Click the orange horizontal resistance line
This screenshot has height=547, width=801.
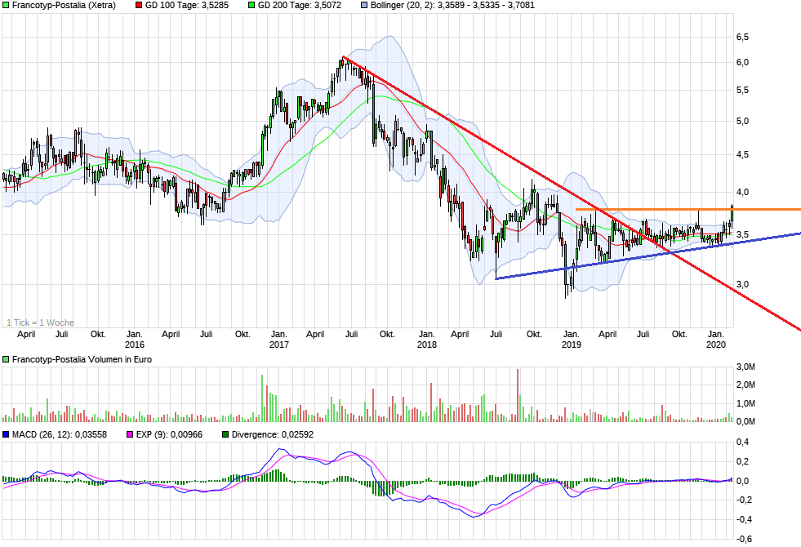click(688, 209)
